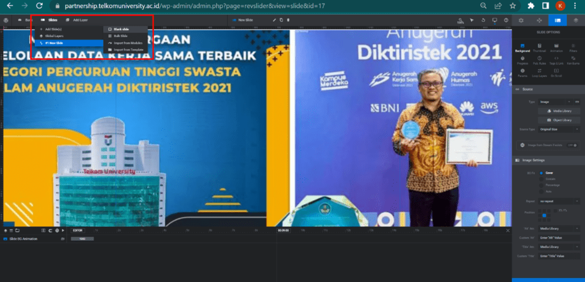Select Background slide option
585x282 pixels.
click(522, 48)
